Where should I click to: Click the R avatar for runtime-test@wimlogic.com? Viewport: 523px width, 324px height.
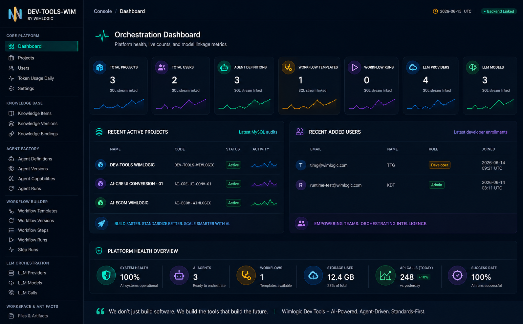pos(301,185)
